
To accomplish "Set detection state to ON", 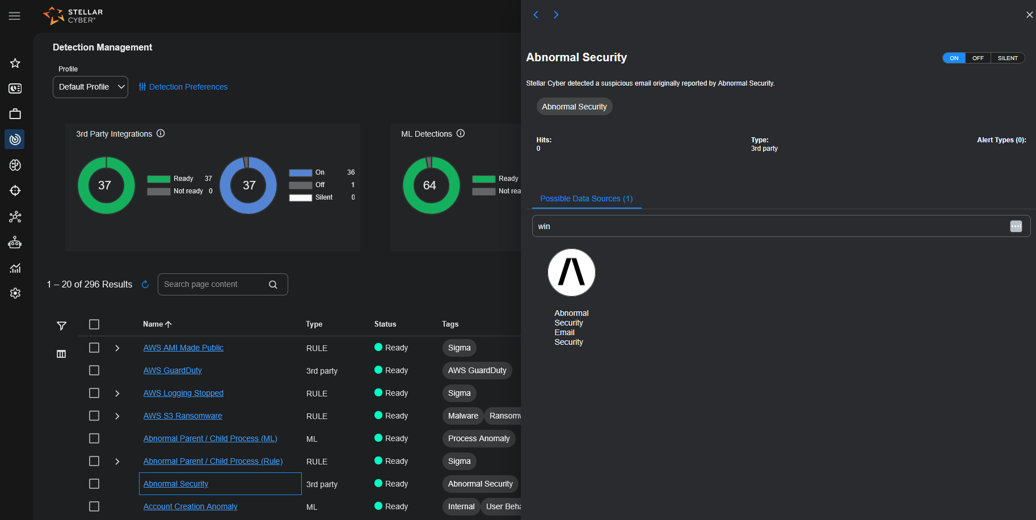I will [x=954, y=58].
